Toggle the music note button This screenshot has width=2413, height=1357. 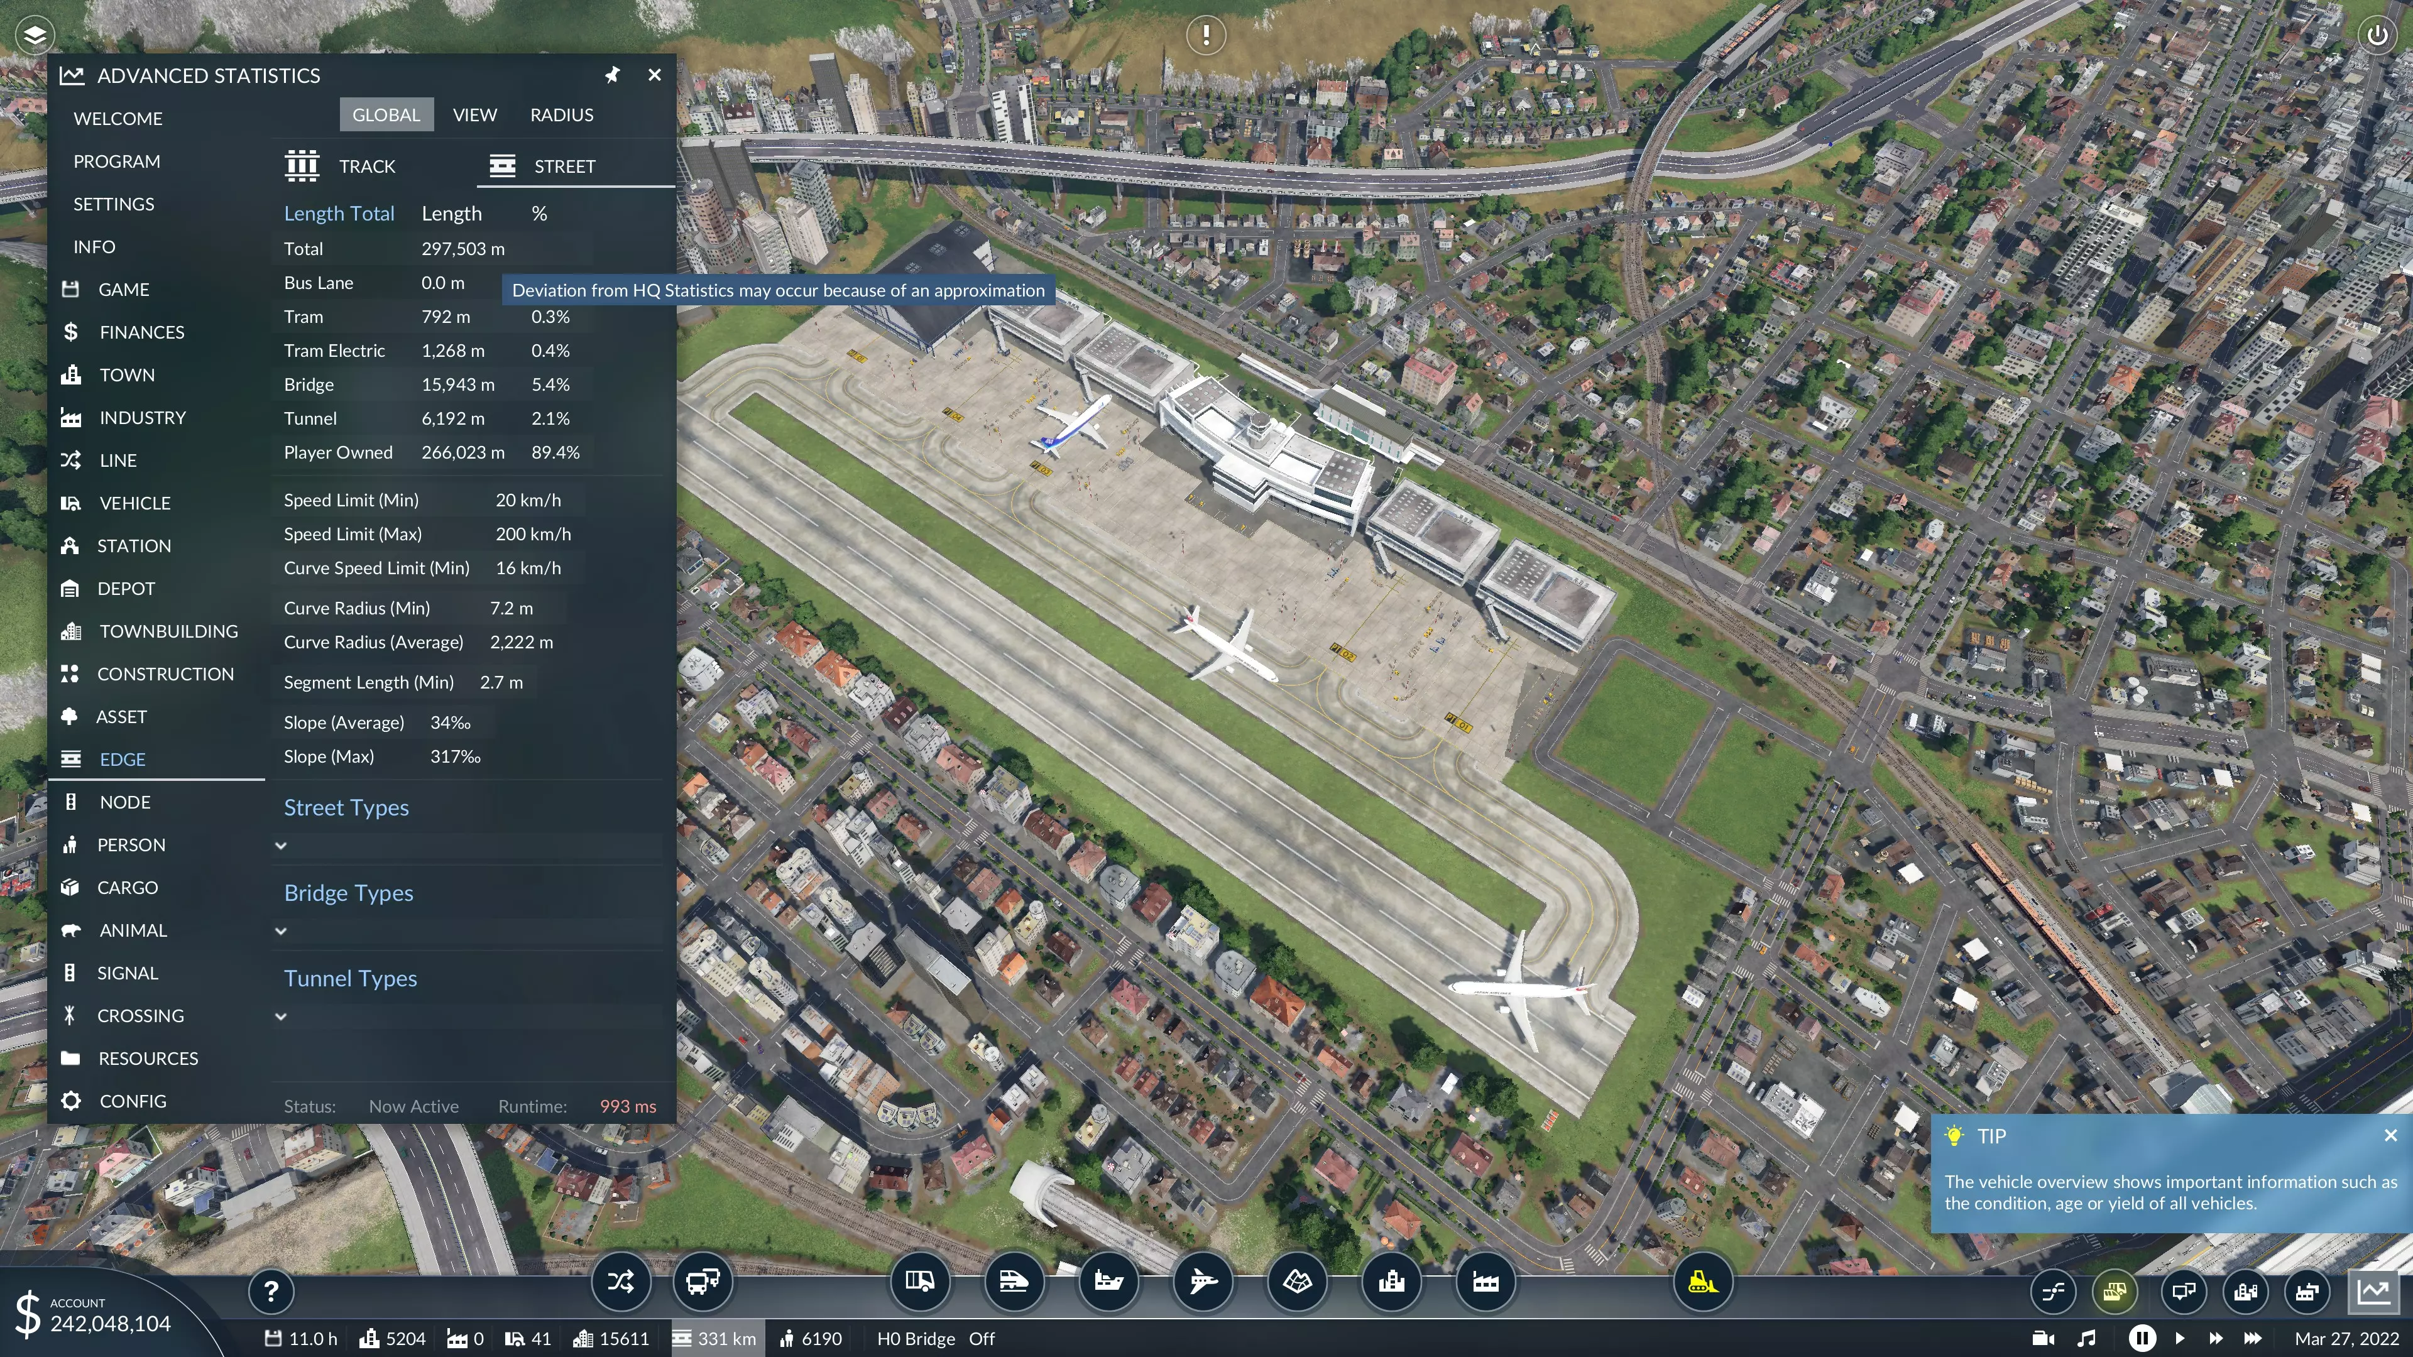click(x=2086, y=1338)
